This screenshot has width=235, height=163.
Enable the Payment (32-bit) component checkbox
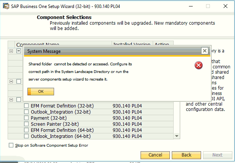tap(27, 118)
